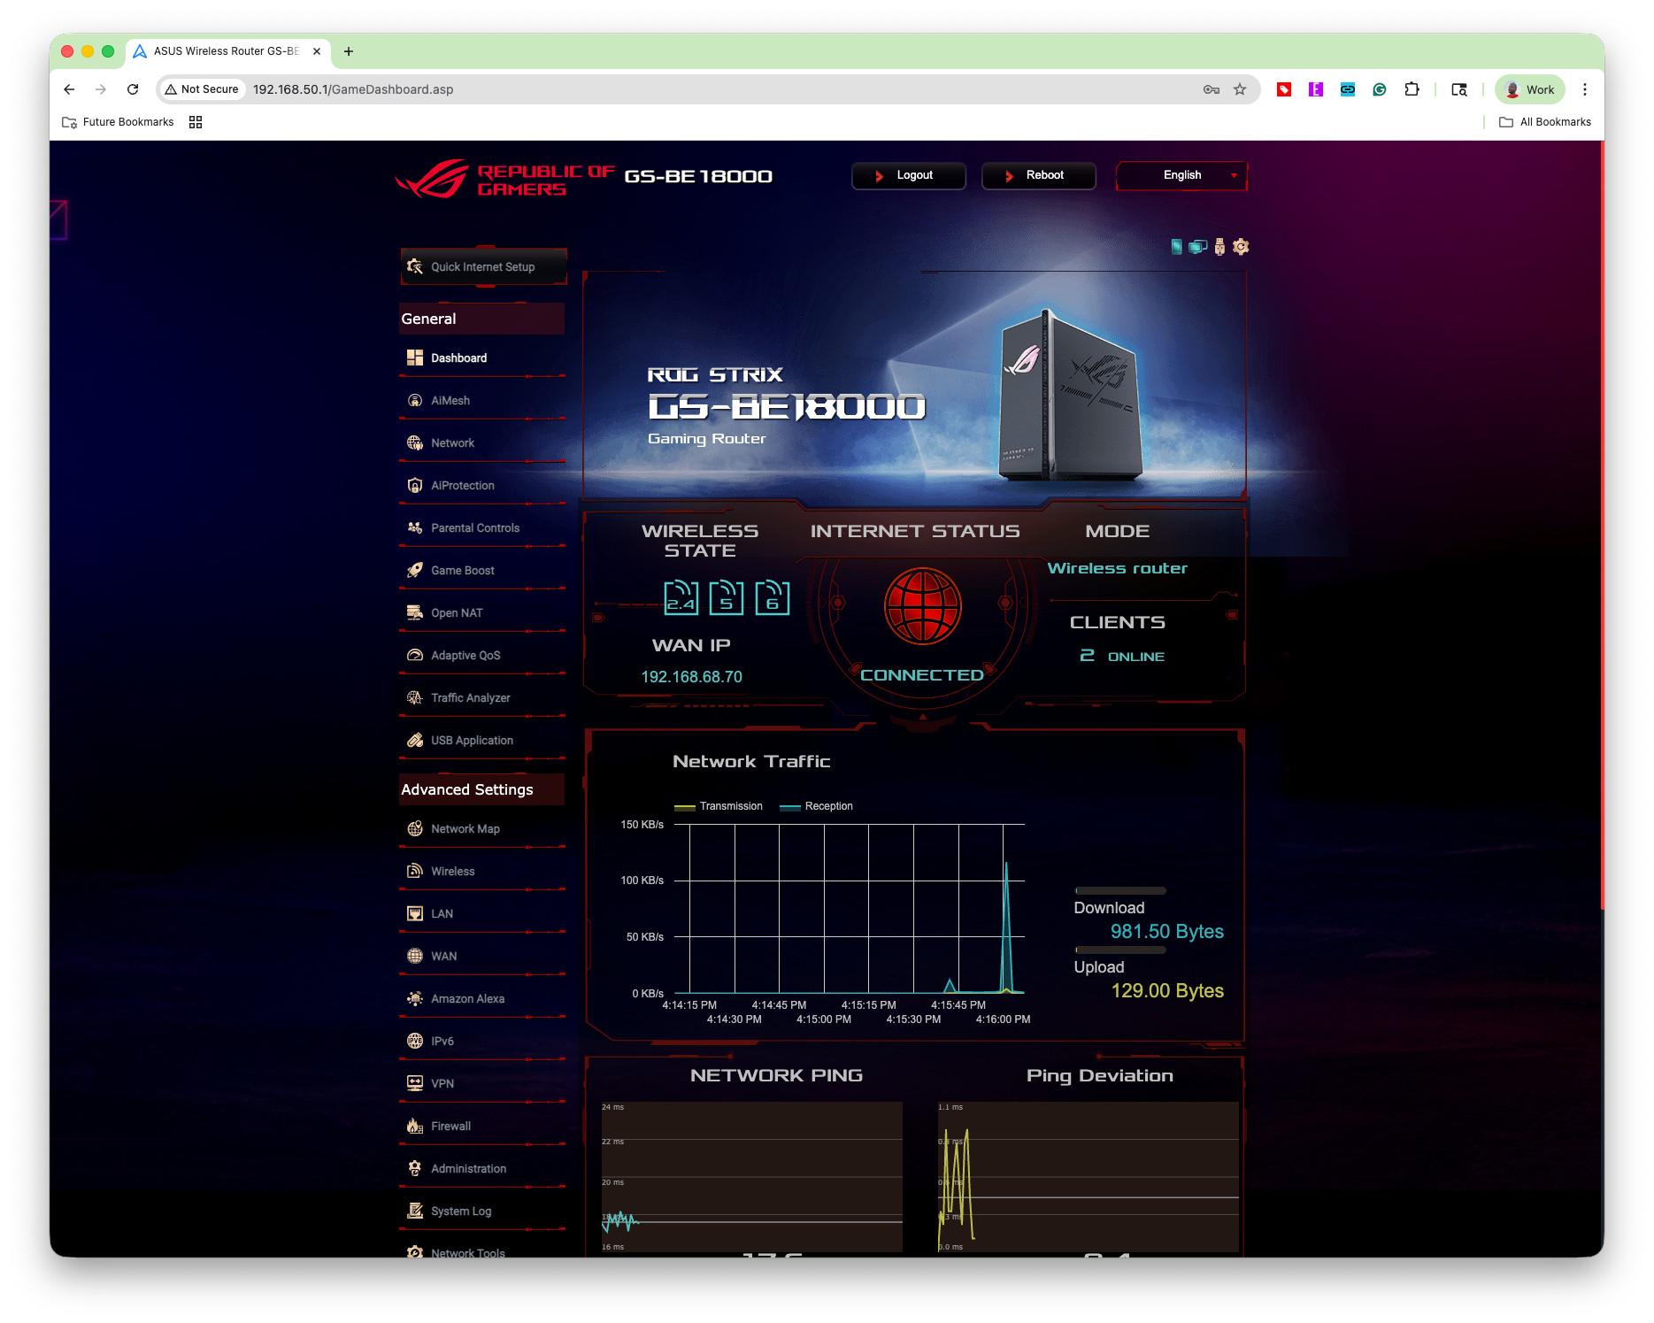Click the USB device status icon
Screen dimensions: 1654x1323
(1220, 247)
